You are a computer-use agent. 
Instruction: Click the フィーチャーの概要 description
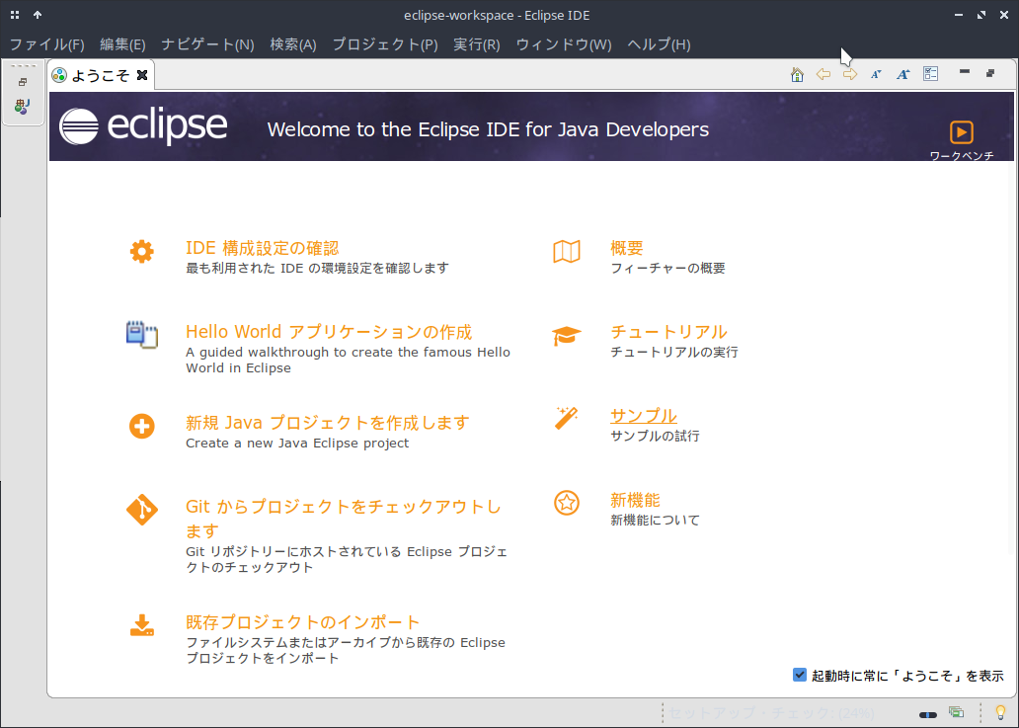click(668, 268)
